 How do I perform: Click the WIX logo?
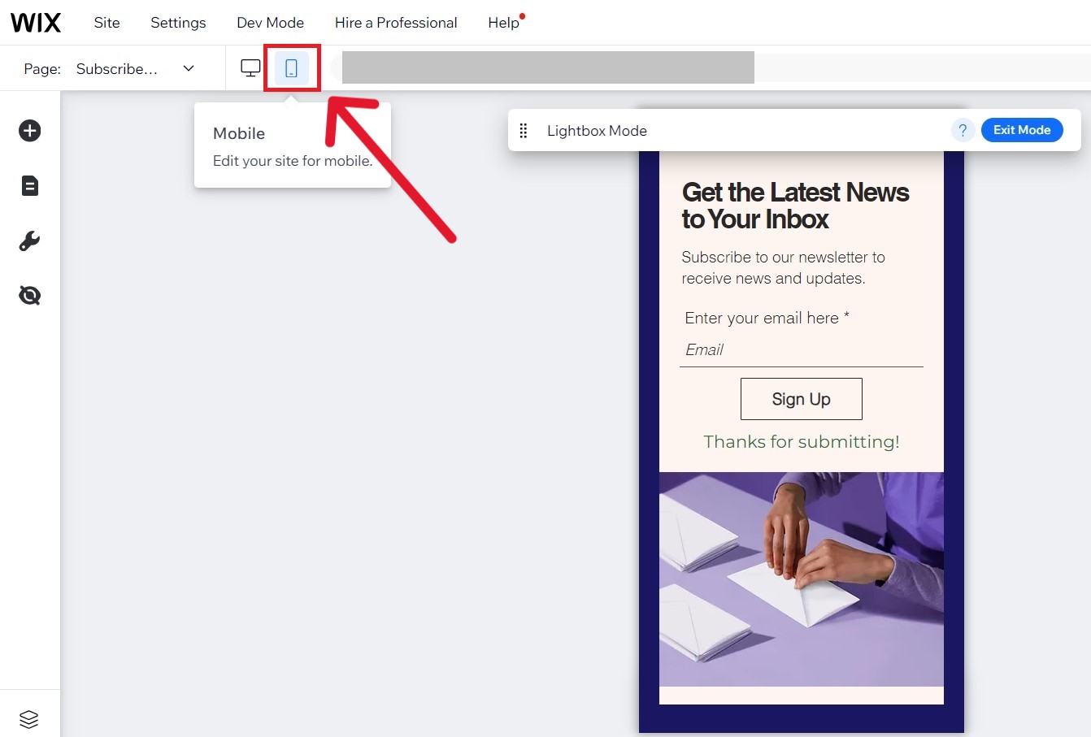(36, 23)
